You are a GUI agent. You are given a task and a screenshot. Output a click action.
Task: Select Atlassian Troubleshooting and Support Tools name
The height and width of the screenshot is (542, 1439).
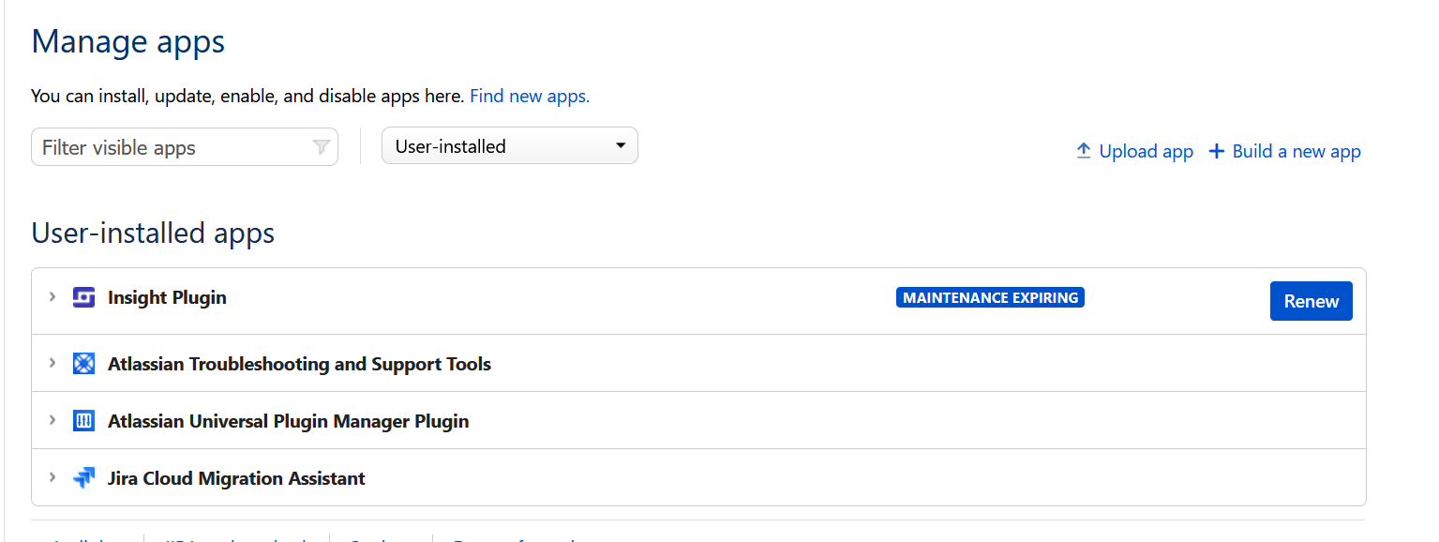pyautogui.click(x=299, y=364)
